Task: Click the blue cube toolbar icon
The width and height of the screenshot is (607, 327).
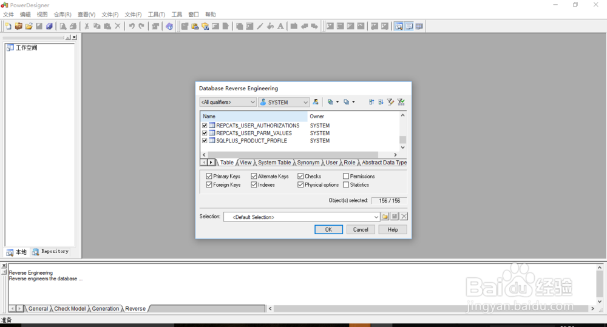Action: point(49,26)
